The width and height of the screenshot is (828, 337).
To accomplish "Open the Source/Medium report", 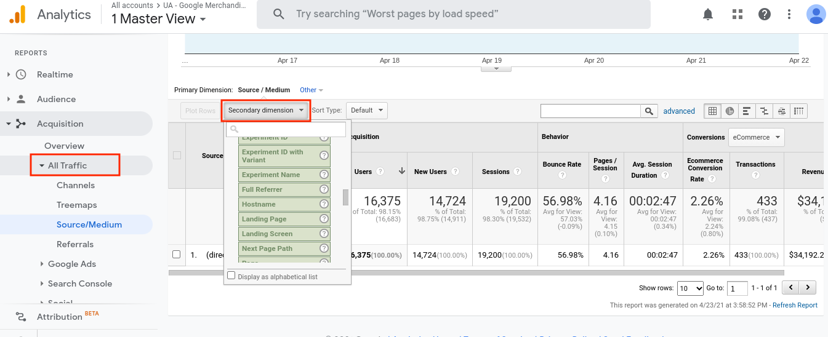I will click(x=89, y=224).
